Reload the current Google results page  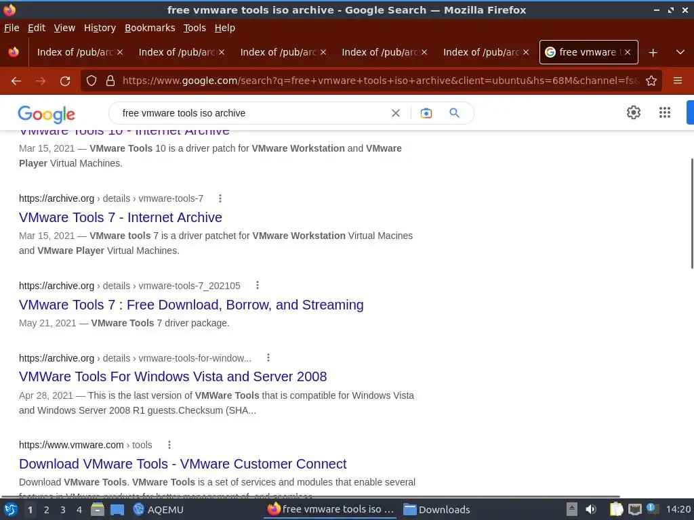(65, 81)
